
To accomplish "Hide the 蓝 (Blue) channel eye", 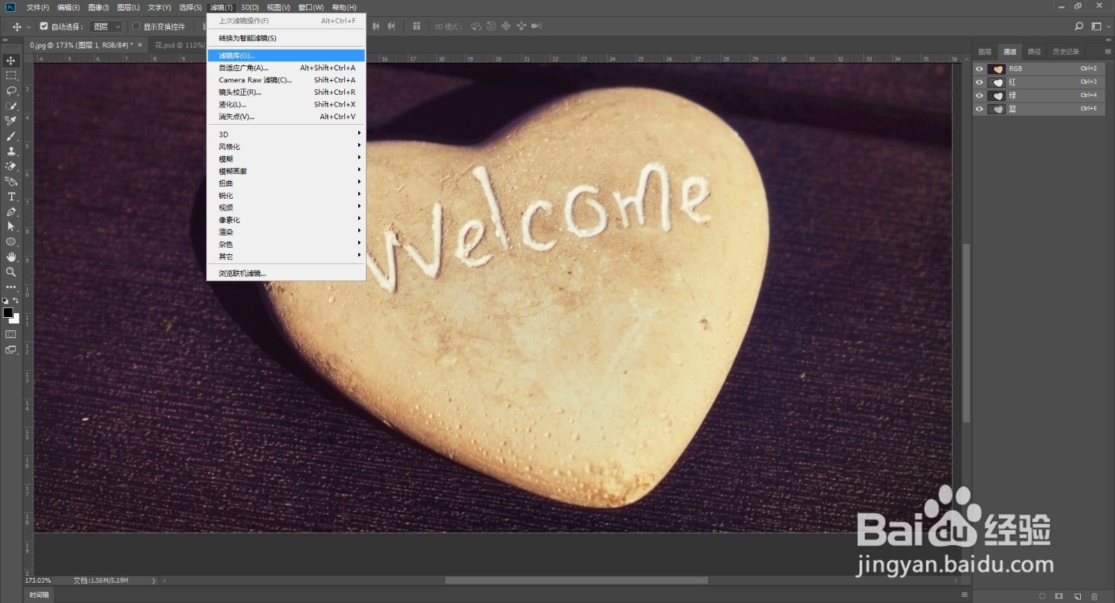I will coord(979,109).
